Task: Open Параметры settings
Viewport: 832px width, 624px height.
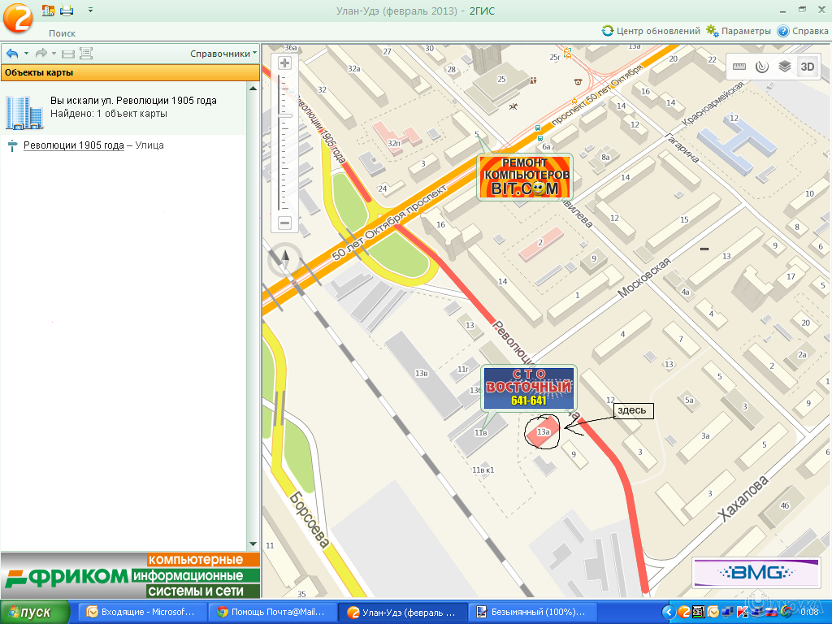Action: click(x=738, y=31)
